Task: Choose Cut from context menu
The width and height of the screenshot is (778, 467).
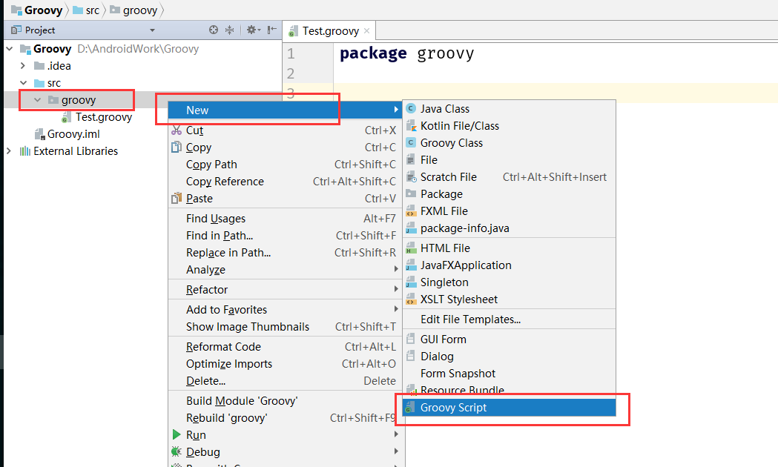Action: point(285,130)
